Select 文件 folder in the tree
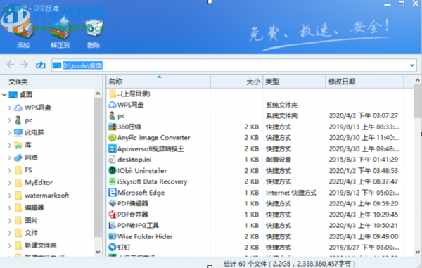 pyautogui.click(x=31, y=233)
